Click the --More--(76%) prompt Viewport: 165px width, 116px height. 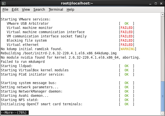coord(14,113)
